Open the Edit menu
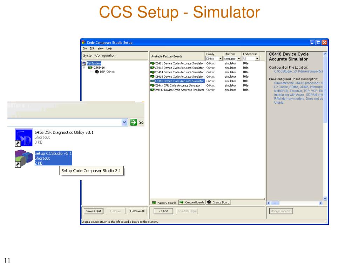 [92, 48]
